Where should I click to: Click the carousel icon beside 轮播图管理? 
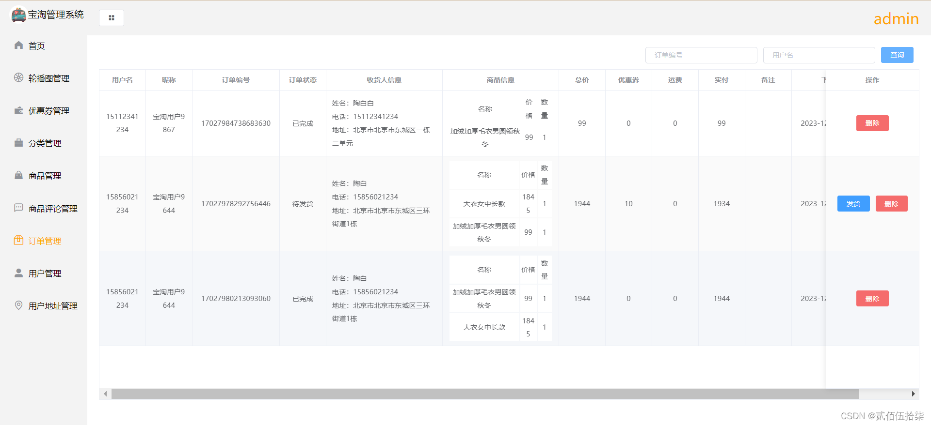pyautogui.click(x=18, y=77)
